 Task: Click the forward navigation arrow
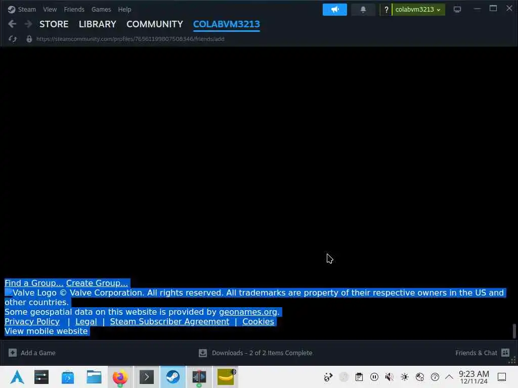[x=28, y=24]
